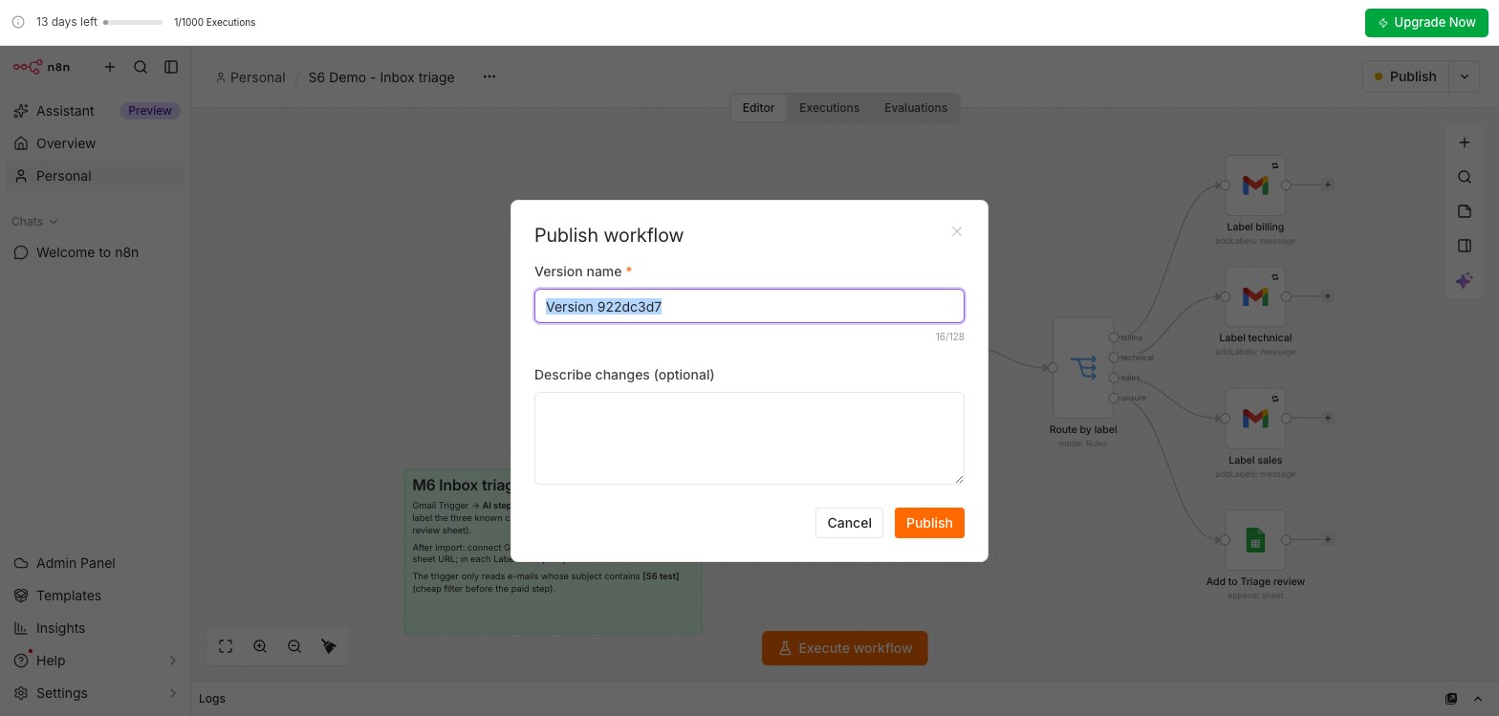Open the Welcome to n8n chat
Screen dimensions: 1499x716
95,252
